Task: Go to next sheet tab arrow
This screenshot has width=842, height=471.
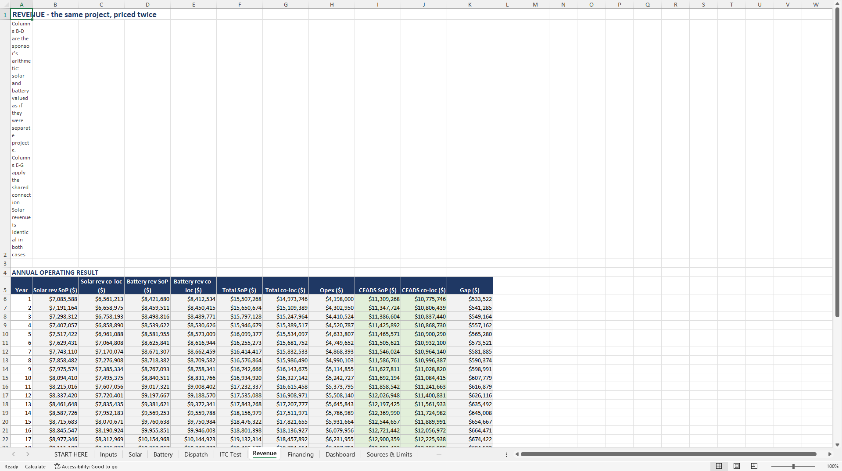Action: 28,454
